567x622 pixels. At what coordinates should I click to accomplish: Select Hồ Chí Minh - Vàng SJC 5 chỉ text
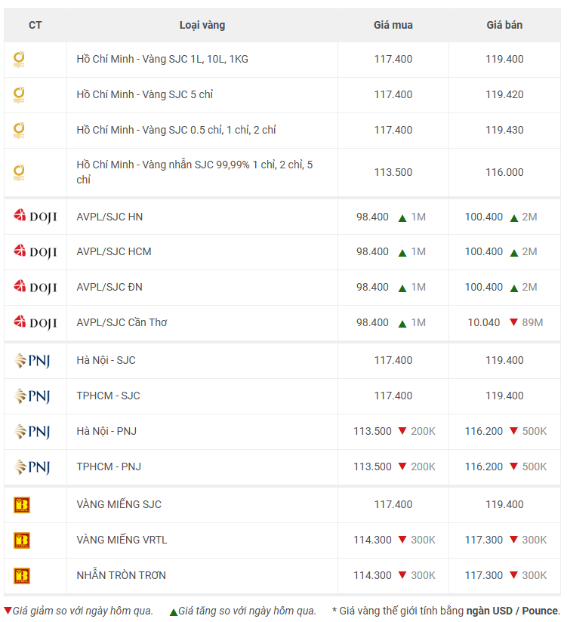tap(145, 94)
